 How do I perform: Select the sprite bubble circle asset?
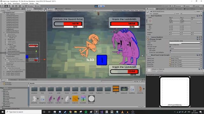[91, 99]
